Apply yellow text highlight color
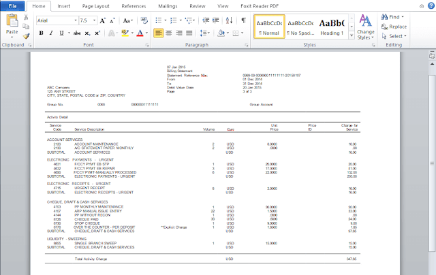Image resolution: width=436 pixels, height=275 pixels. click(125, 33)
